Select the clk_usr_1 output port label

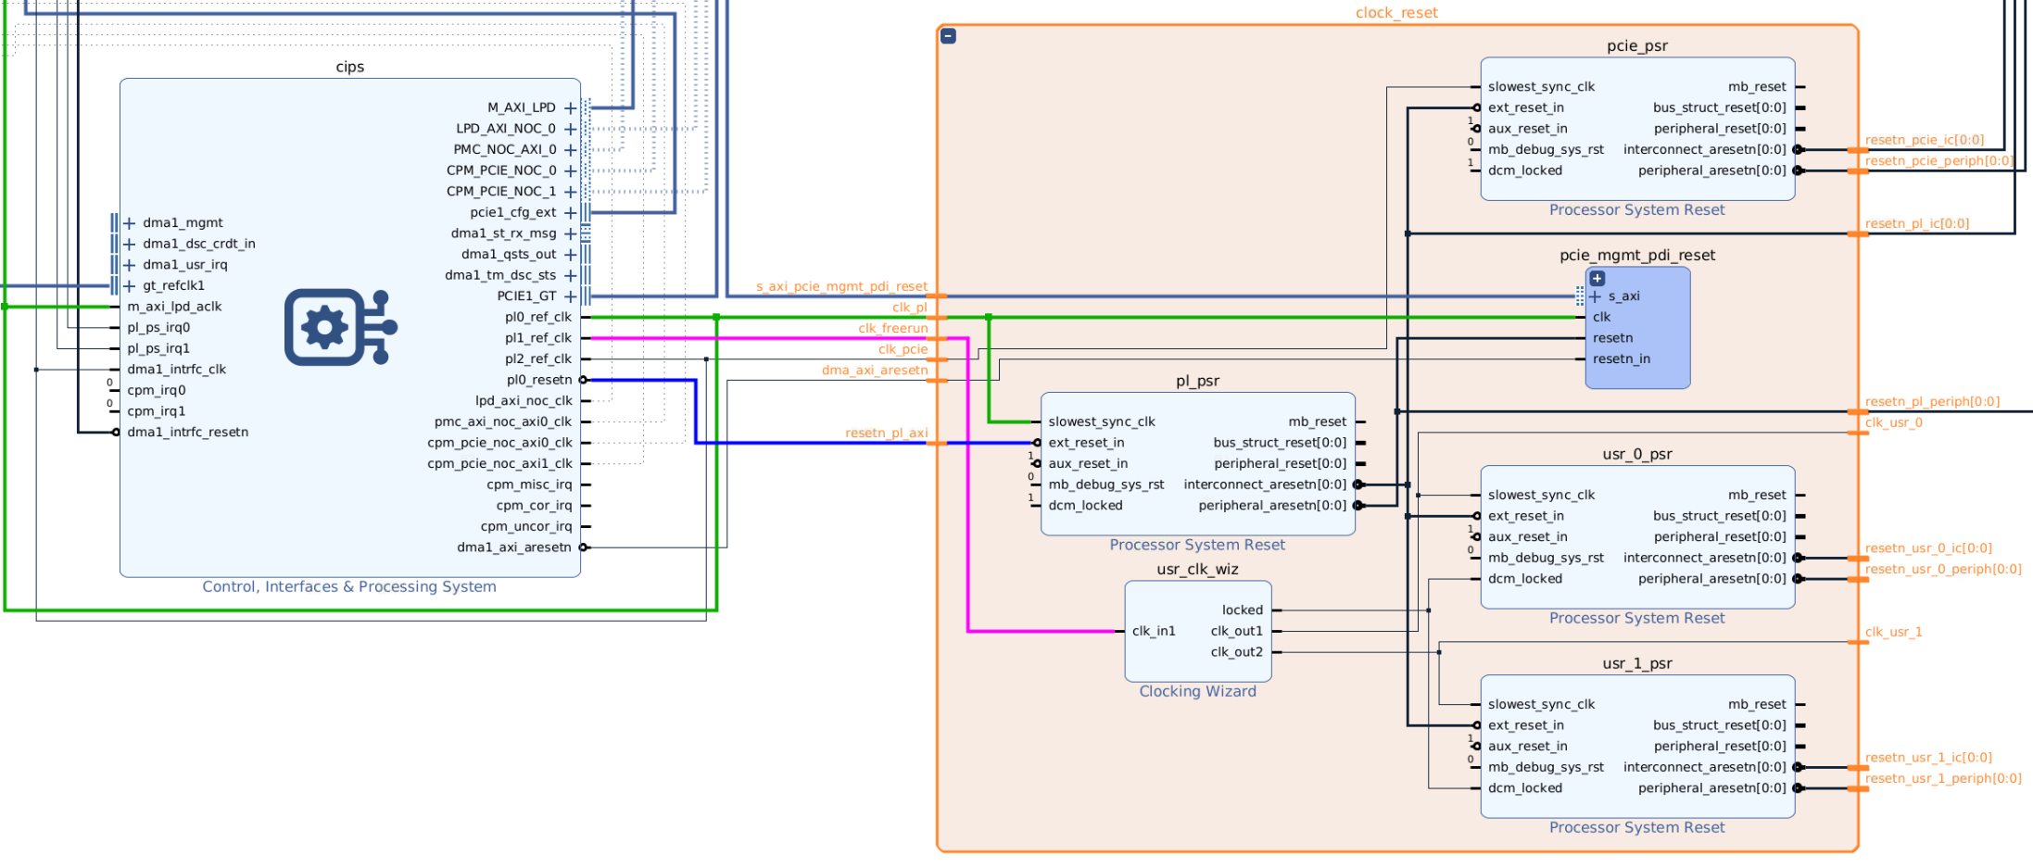point(1893,632)
